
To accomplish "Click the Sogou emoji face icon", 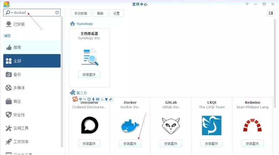I will pos(89,99).
